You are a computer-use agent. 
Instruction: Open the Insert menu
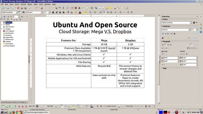(x=17, y=4)
